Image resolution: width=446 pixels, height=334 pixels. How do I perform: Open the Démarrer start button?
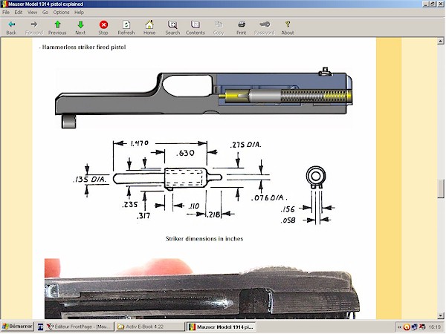17,327
